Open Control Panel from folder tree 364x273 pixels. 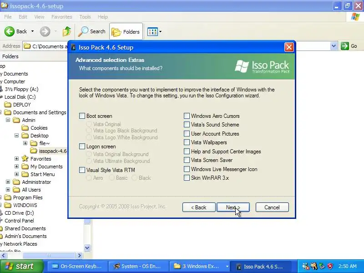tap(19, 221)
